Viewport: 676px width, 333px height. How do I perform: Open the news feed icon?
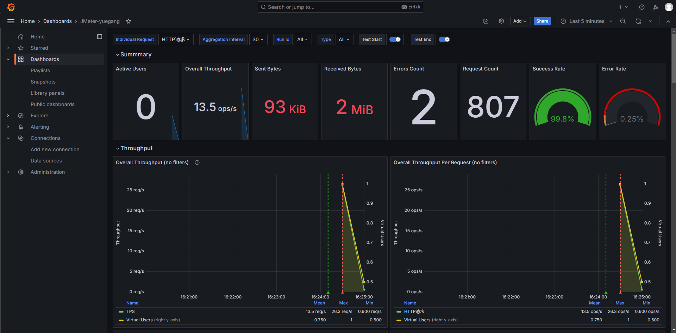pos(656,7)
